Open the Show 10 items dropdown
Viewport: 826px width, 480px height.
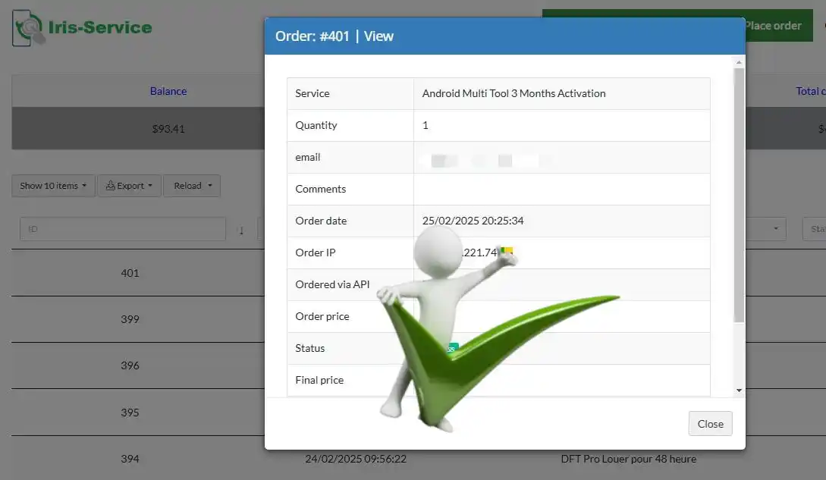tap(53, 186)
